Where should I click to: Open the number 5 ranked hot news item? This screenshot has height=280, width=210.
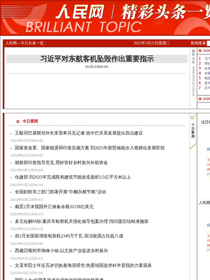pyautogui.click(x=207, y=78)
